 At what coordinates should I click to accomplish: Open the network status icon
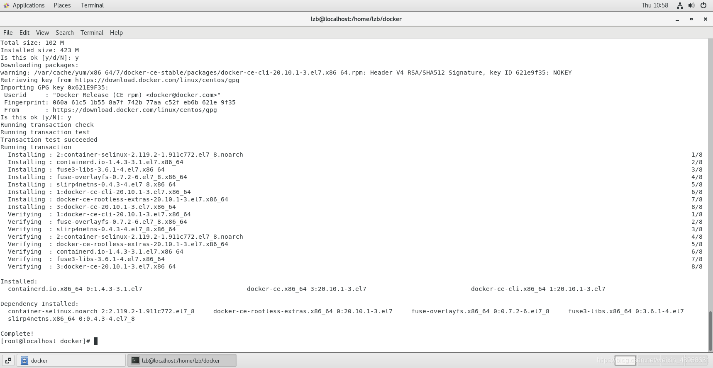coord(680,5)
